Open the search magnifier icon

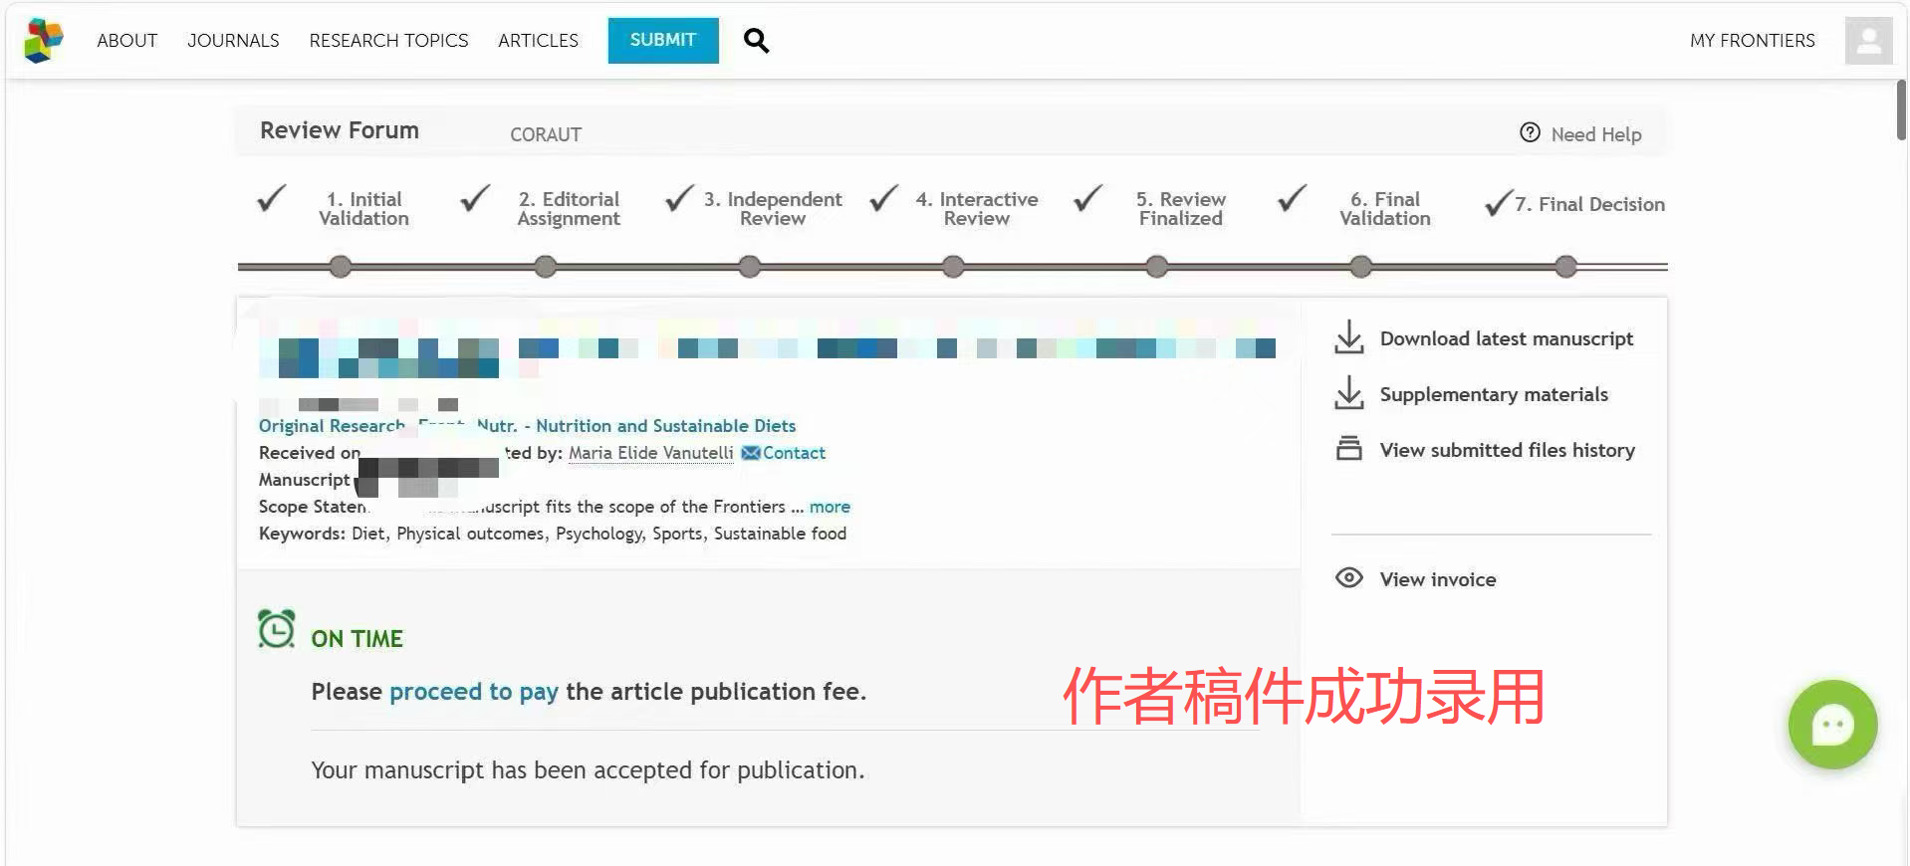click(x=756, y=41)
